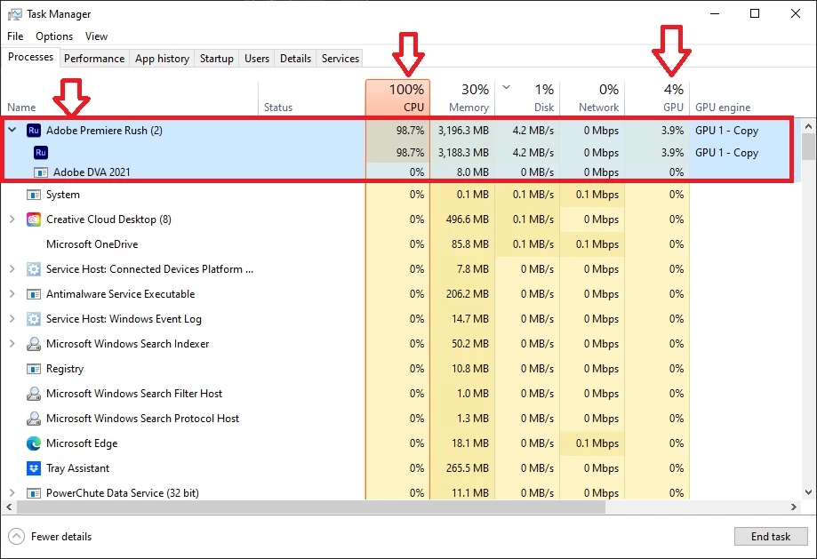Expand the Creative Cloud Desktop group
Screen dimensions: 817x559
[x=12, y=220]
